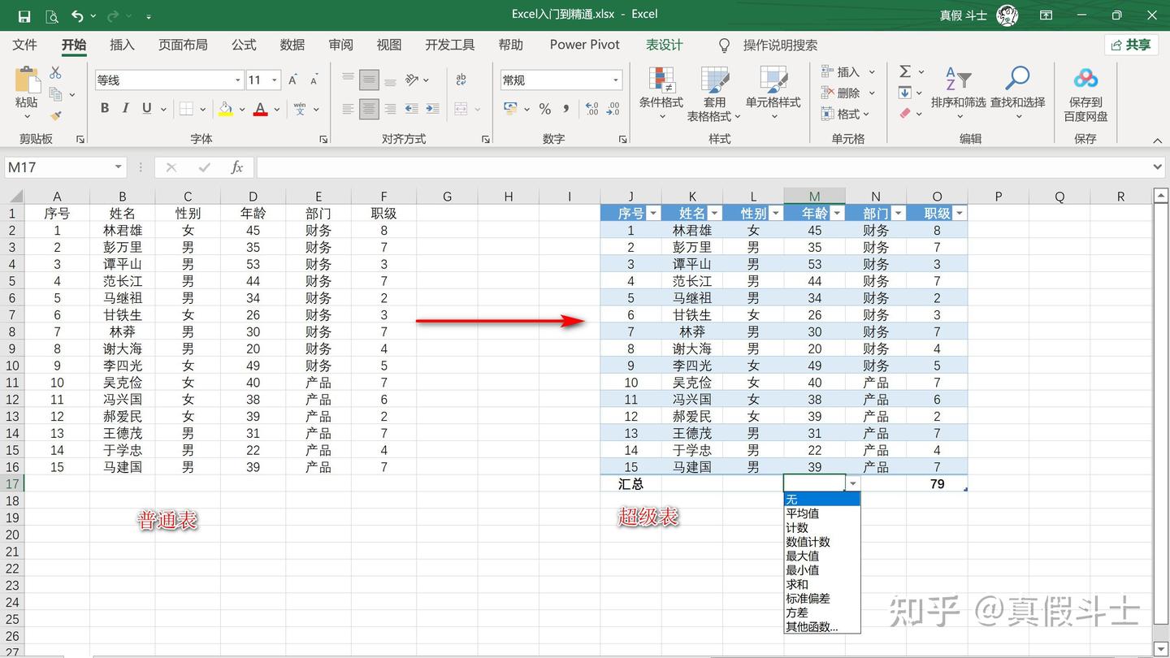Expand the formula bar
Screen dimensions: 1170x658
1158,167
